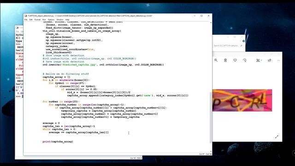The image size is (295, 166).
Task: Click the 'captcha_array = []' line
Action: click(x=56, y=77)
